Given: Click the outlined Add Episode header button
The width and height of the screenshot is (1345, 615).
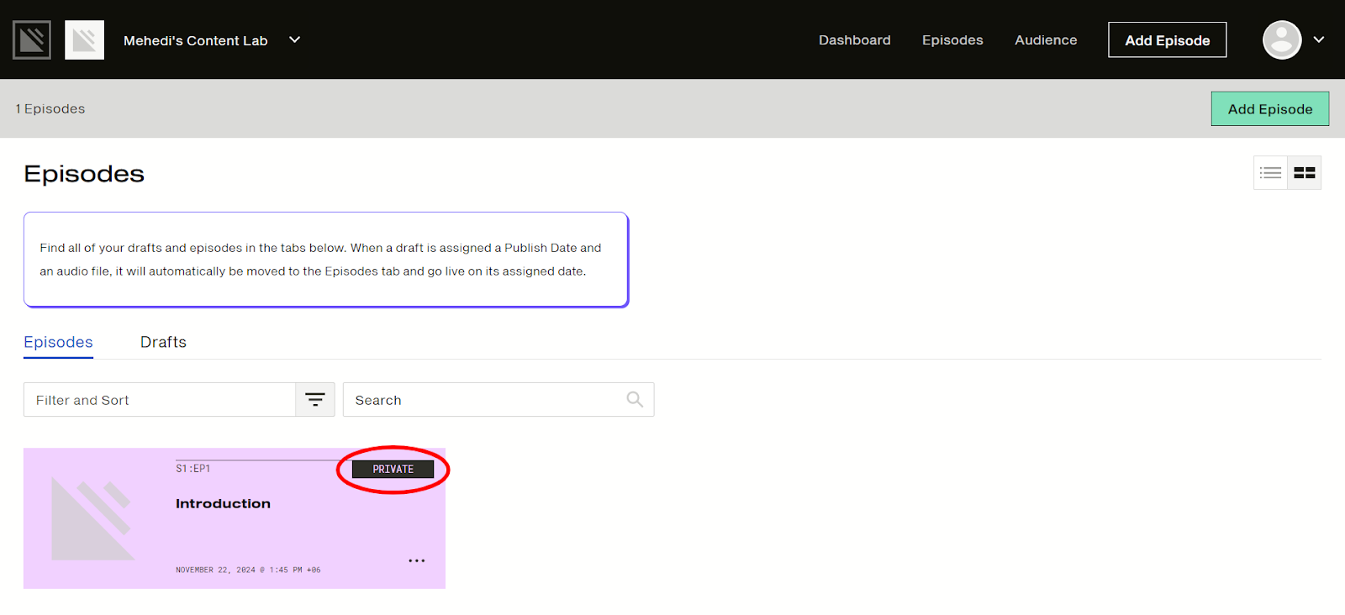Looking at the screenshot, I should tap(1167, 40).
